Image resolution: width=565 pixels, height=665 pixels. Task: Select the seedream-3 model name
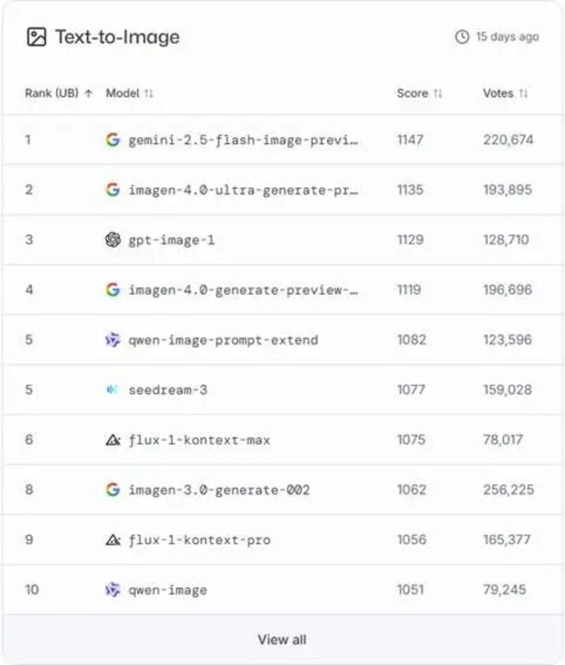(168, 390)
